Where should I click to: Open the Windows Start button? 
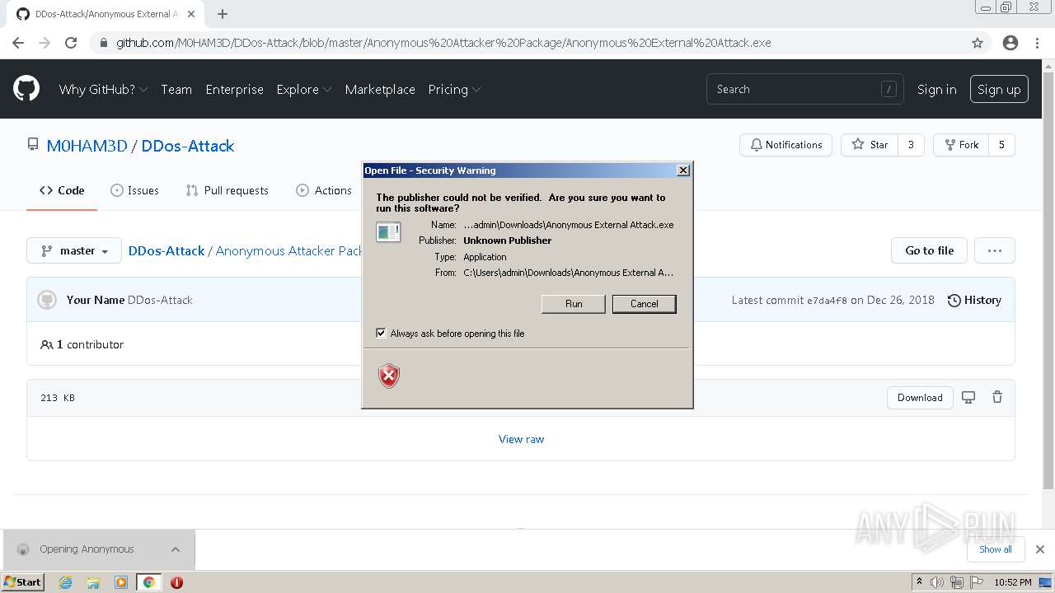tap(23, 582)
